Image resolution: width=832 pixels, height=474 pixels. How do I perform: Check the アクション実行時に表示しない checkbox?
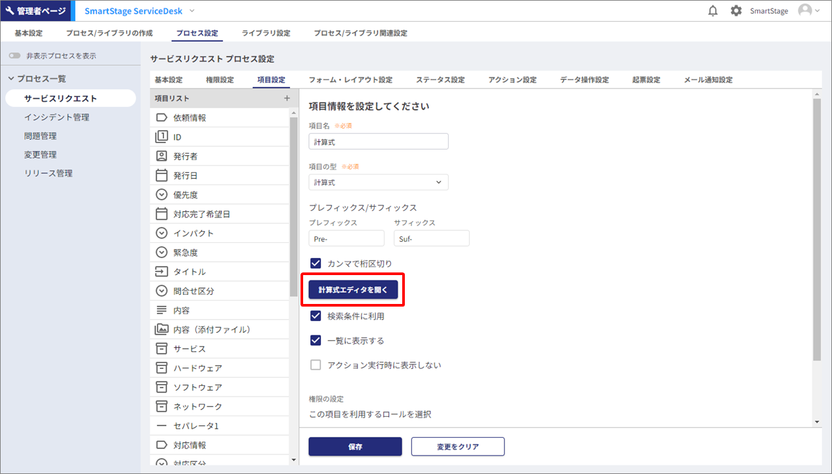(316, 365)
